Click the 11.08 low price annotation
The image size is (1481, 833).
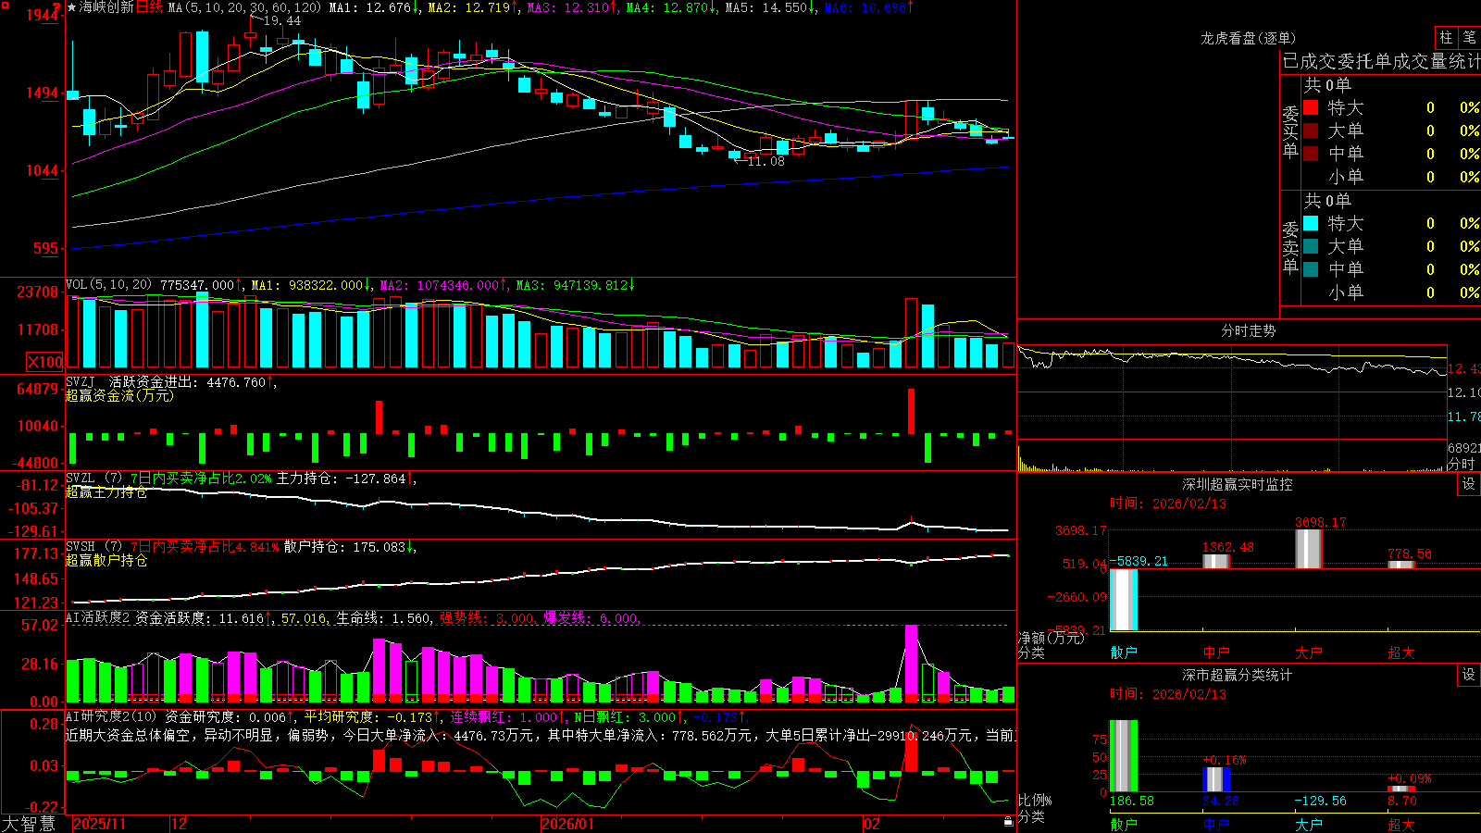coord(765,161)
